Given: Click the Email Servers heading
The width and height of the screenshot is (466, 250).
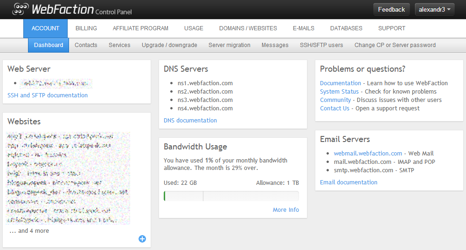Looking at the screenshot, I should point(345,139).
